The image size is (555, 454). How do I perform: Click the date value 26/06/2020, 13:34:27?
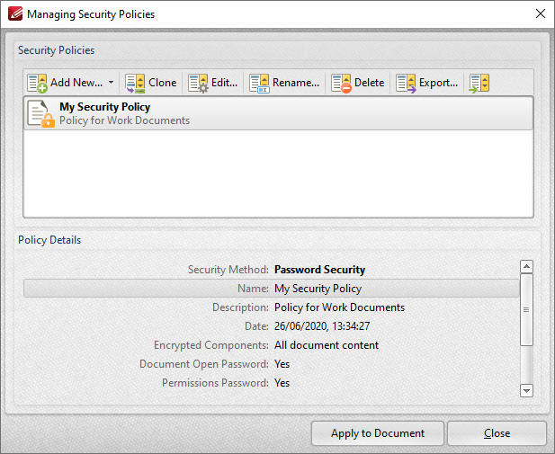pos(322,326)
